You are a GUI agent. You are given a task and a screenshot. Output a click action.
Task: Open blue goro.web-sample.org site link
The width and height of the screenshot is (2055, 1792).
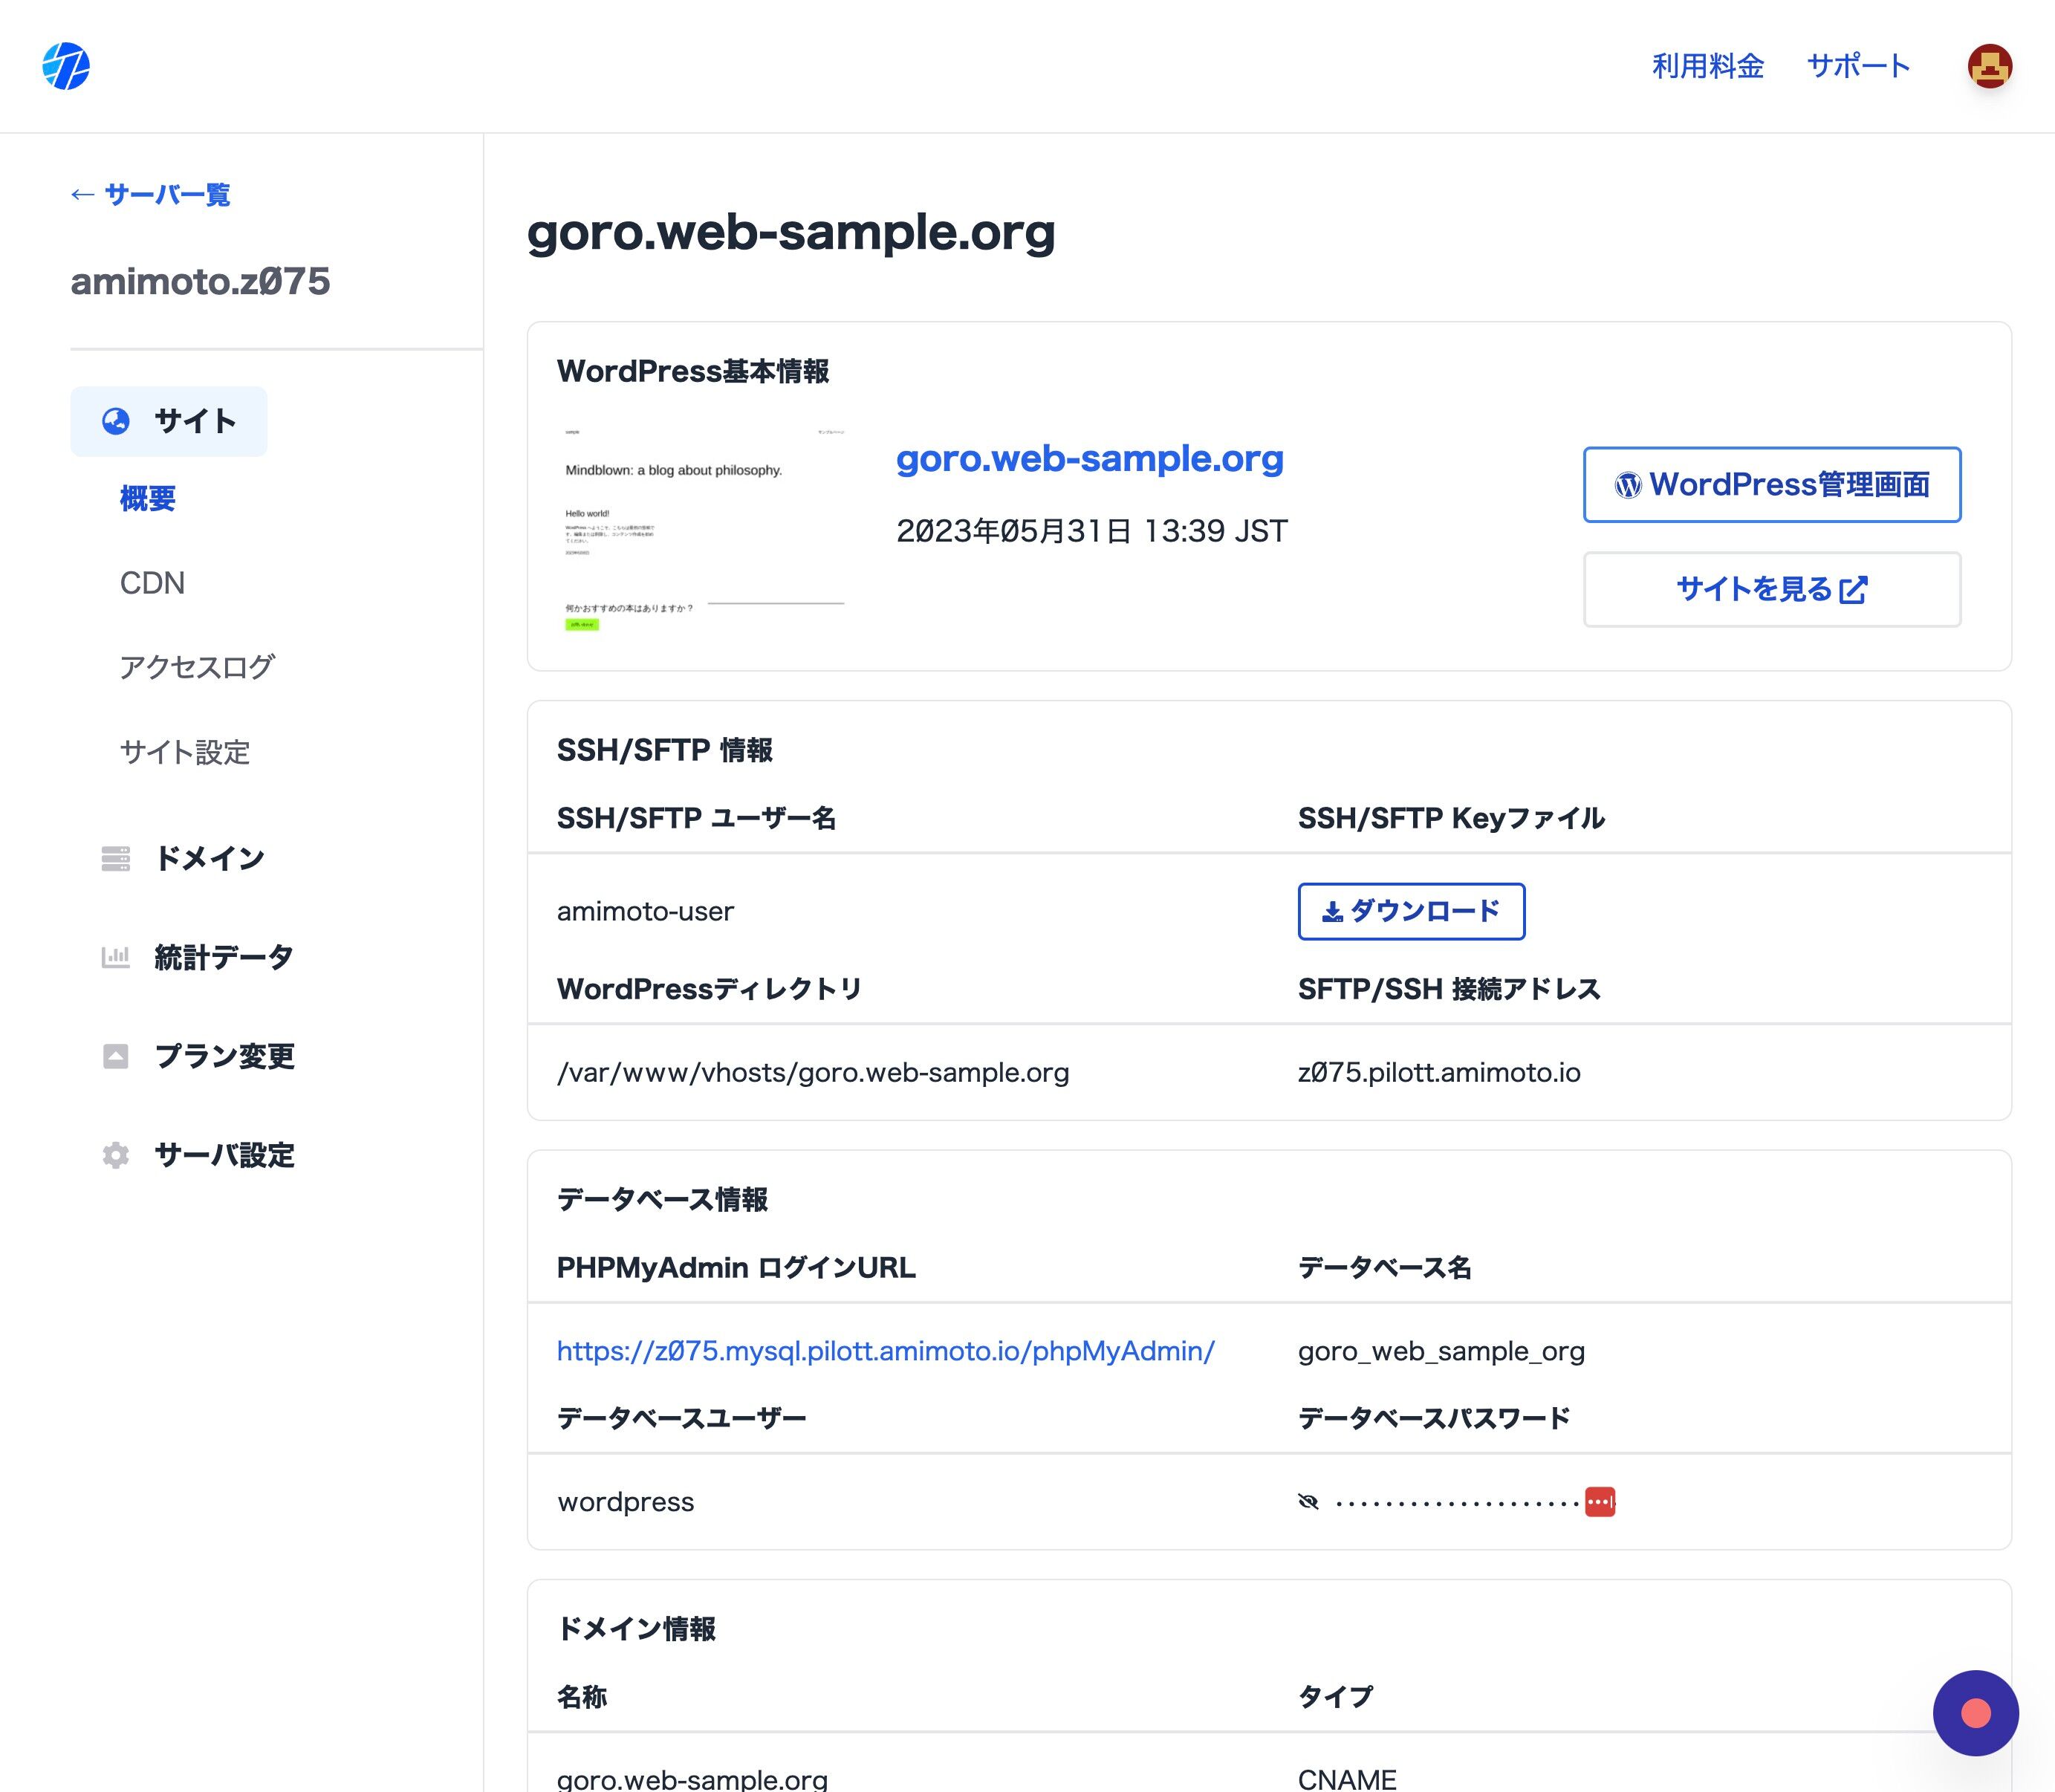coord(1090,458)
